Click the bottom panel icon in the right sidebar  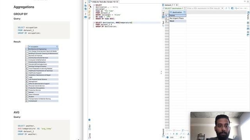click(248, 35)
